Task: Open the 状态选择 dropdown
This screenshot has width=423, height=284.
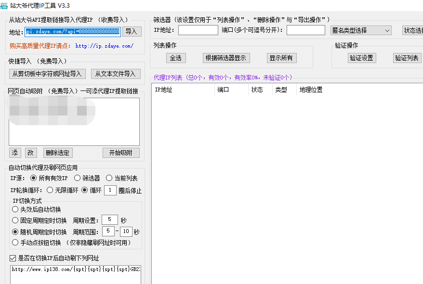Action: [x=413, y=30]
